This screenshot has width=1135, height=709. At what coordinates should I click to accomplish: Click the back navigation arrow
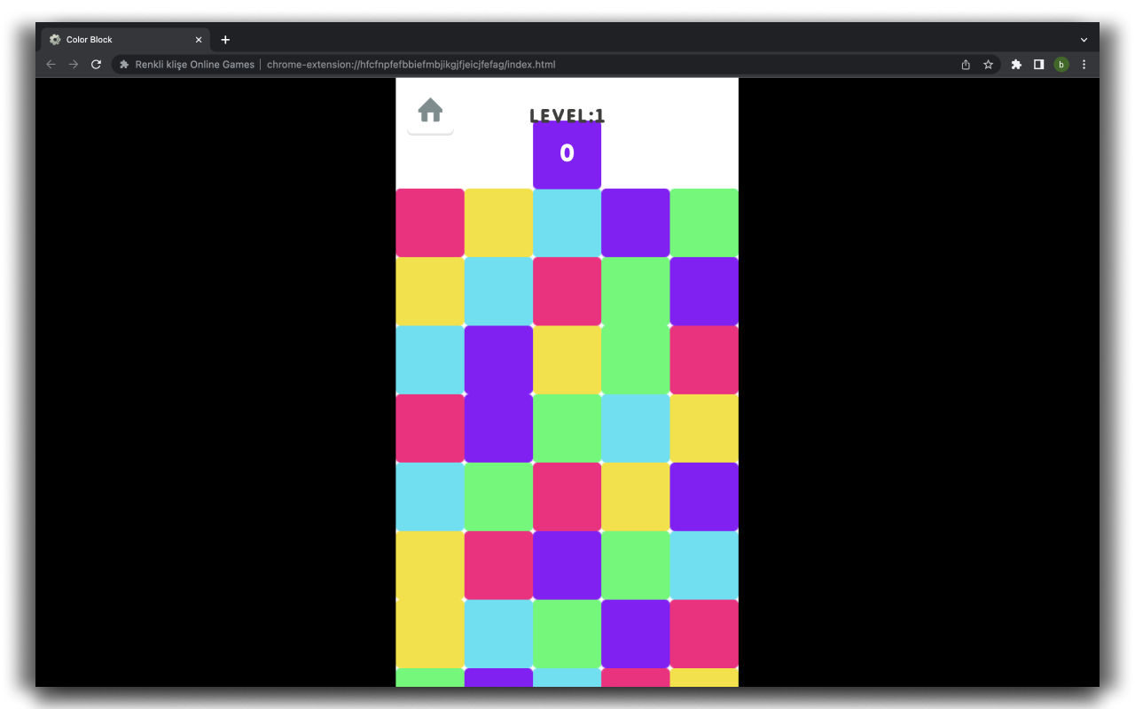[x=51, y=64]
